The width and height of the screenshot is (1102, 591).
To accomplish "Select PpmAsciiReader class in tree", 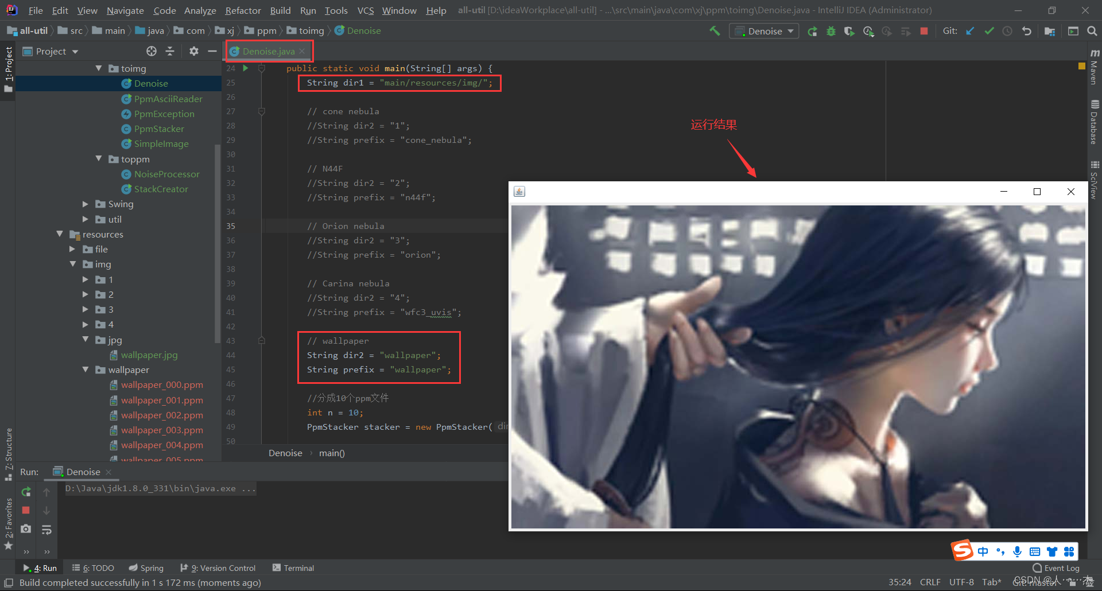I will (168, 99).
